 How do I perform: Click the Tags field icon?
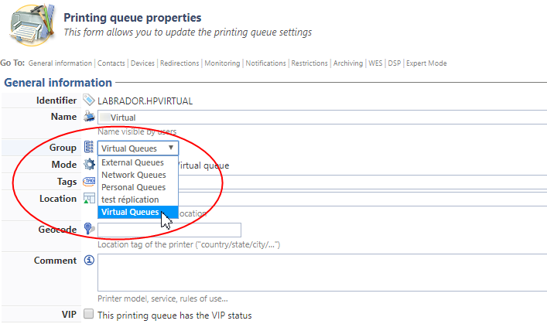click(88, 182)
